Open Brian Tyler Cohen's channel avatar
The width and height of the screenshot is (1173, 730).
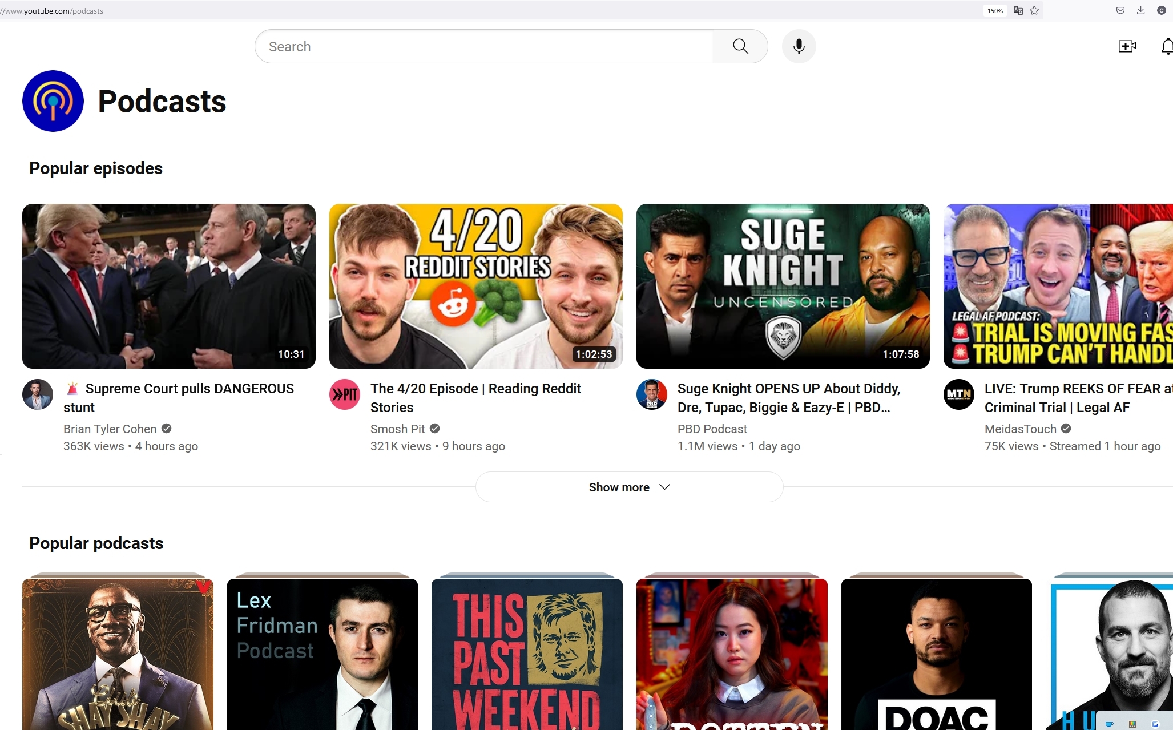pos(38,394)
